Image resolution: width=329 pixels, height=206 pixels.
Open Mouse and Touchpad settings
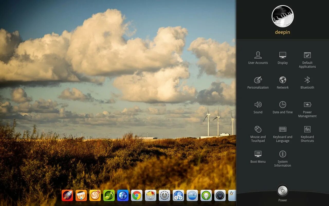pos(258,134)
